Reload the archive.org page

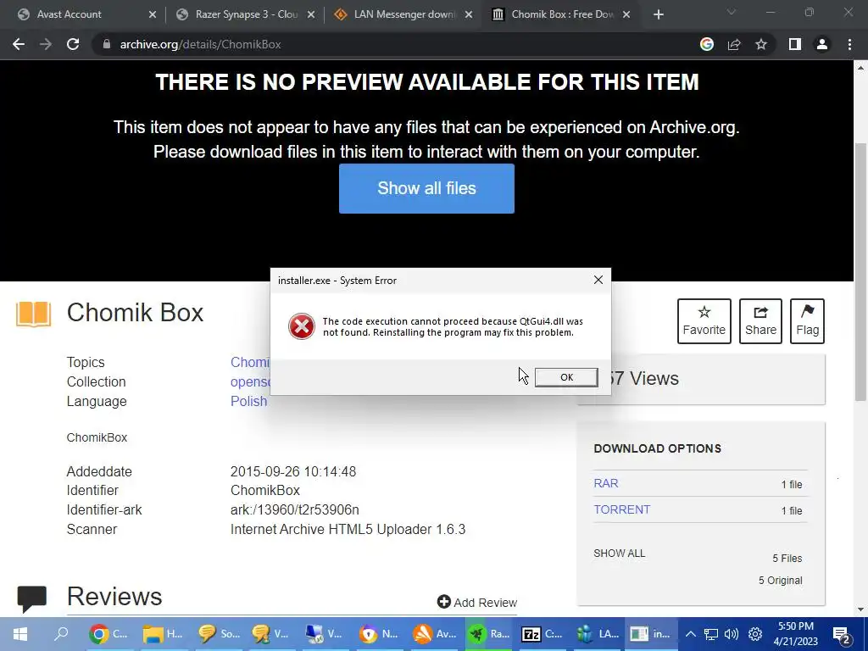[x=73, y=44]
